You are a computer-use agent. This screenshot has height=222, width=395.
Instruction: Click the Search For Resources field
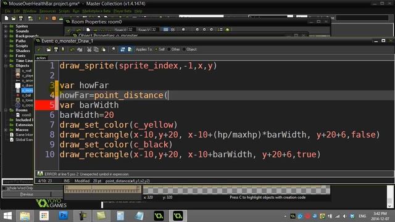pyautogui.click(x=18, y=182)
